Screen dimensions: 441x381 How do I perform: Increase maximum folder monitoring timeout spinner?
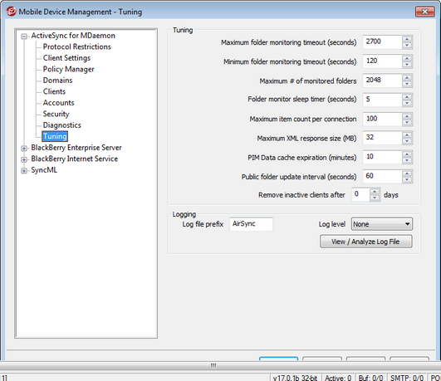click(407, 40)
